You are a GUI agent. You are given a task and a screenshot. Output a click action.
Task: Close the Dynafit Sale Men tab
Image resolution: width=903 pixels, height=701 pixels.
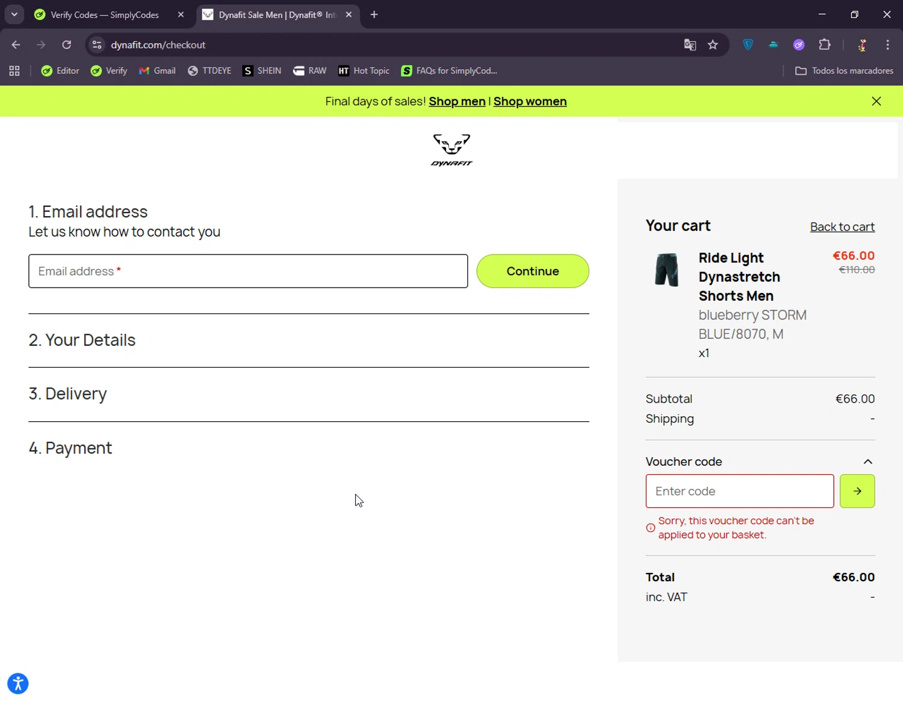pyautogui.click(x=349, y=14)
